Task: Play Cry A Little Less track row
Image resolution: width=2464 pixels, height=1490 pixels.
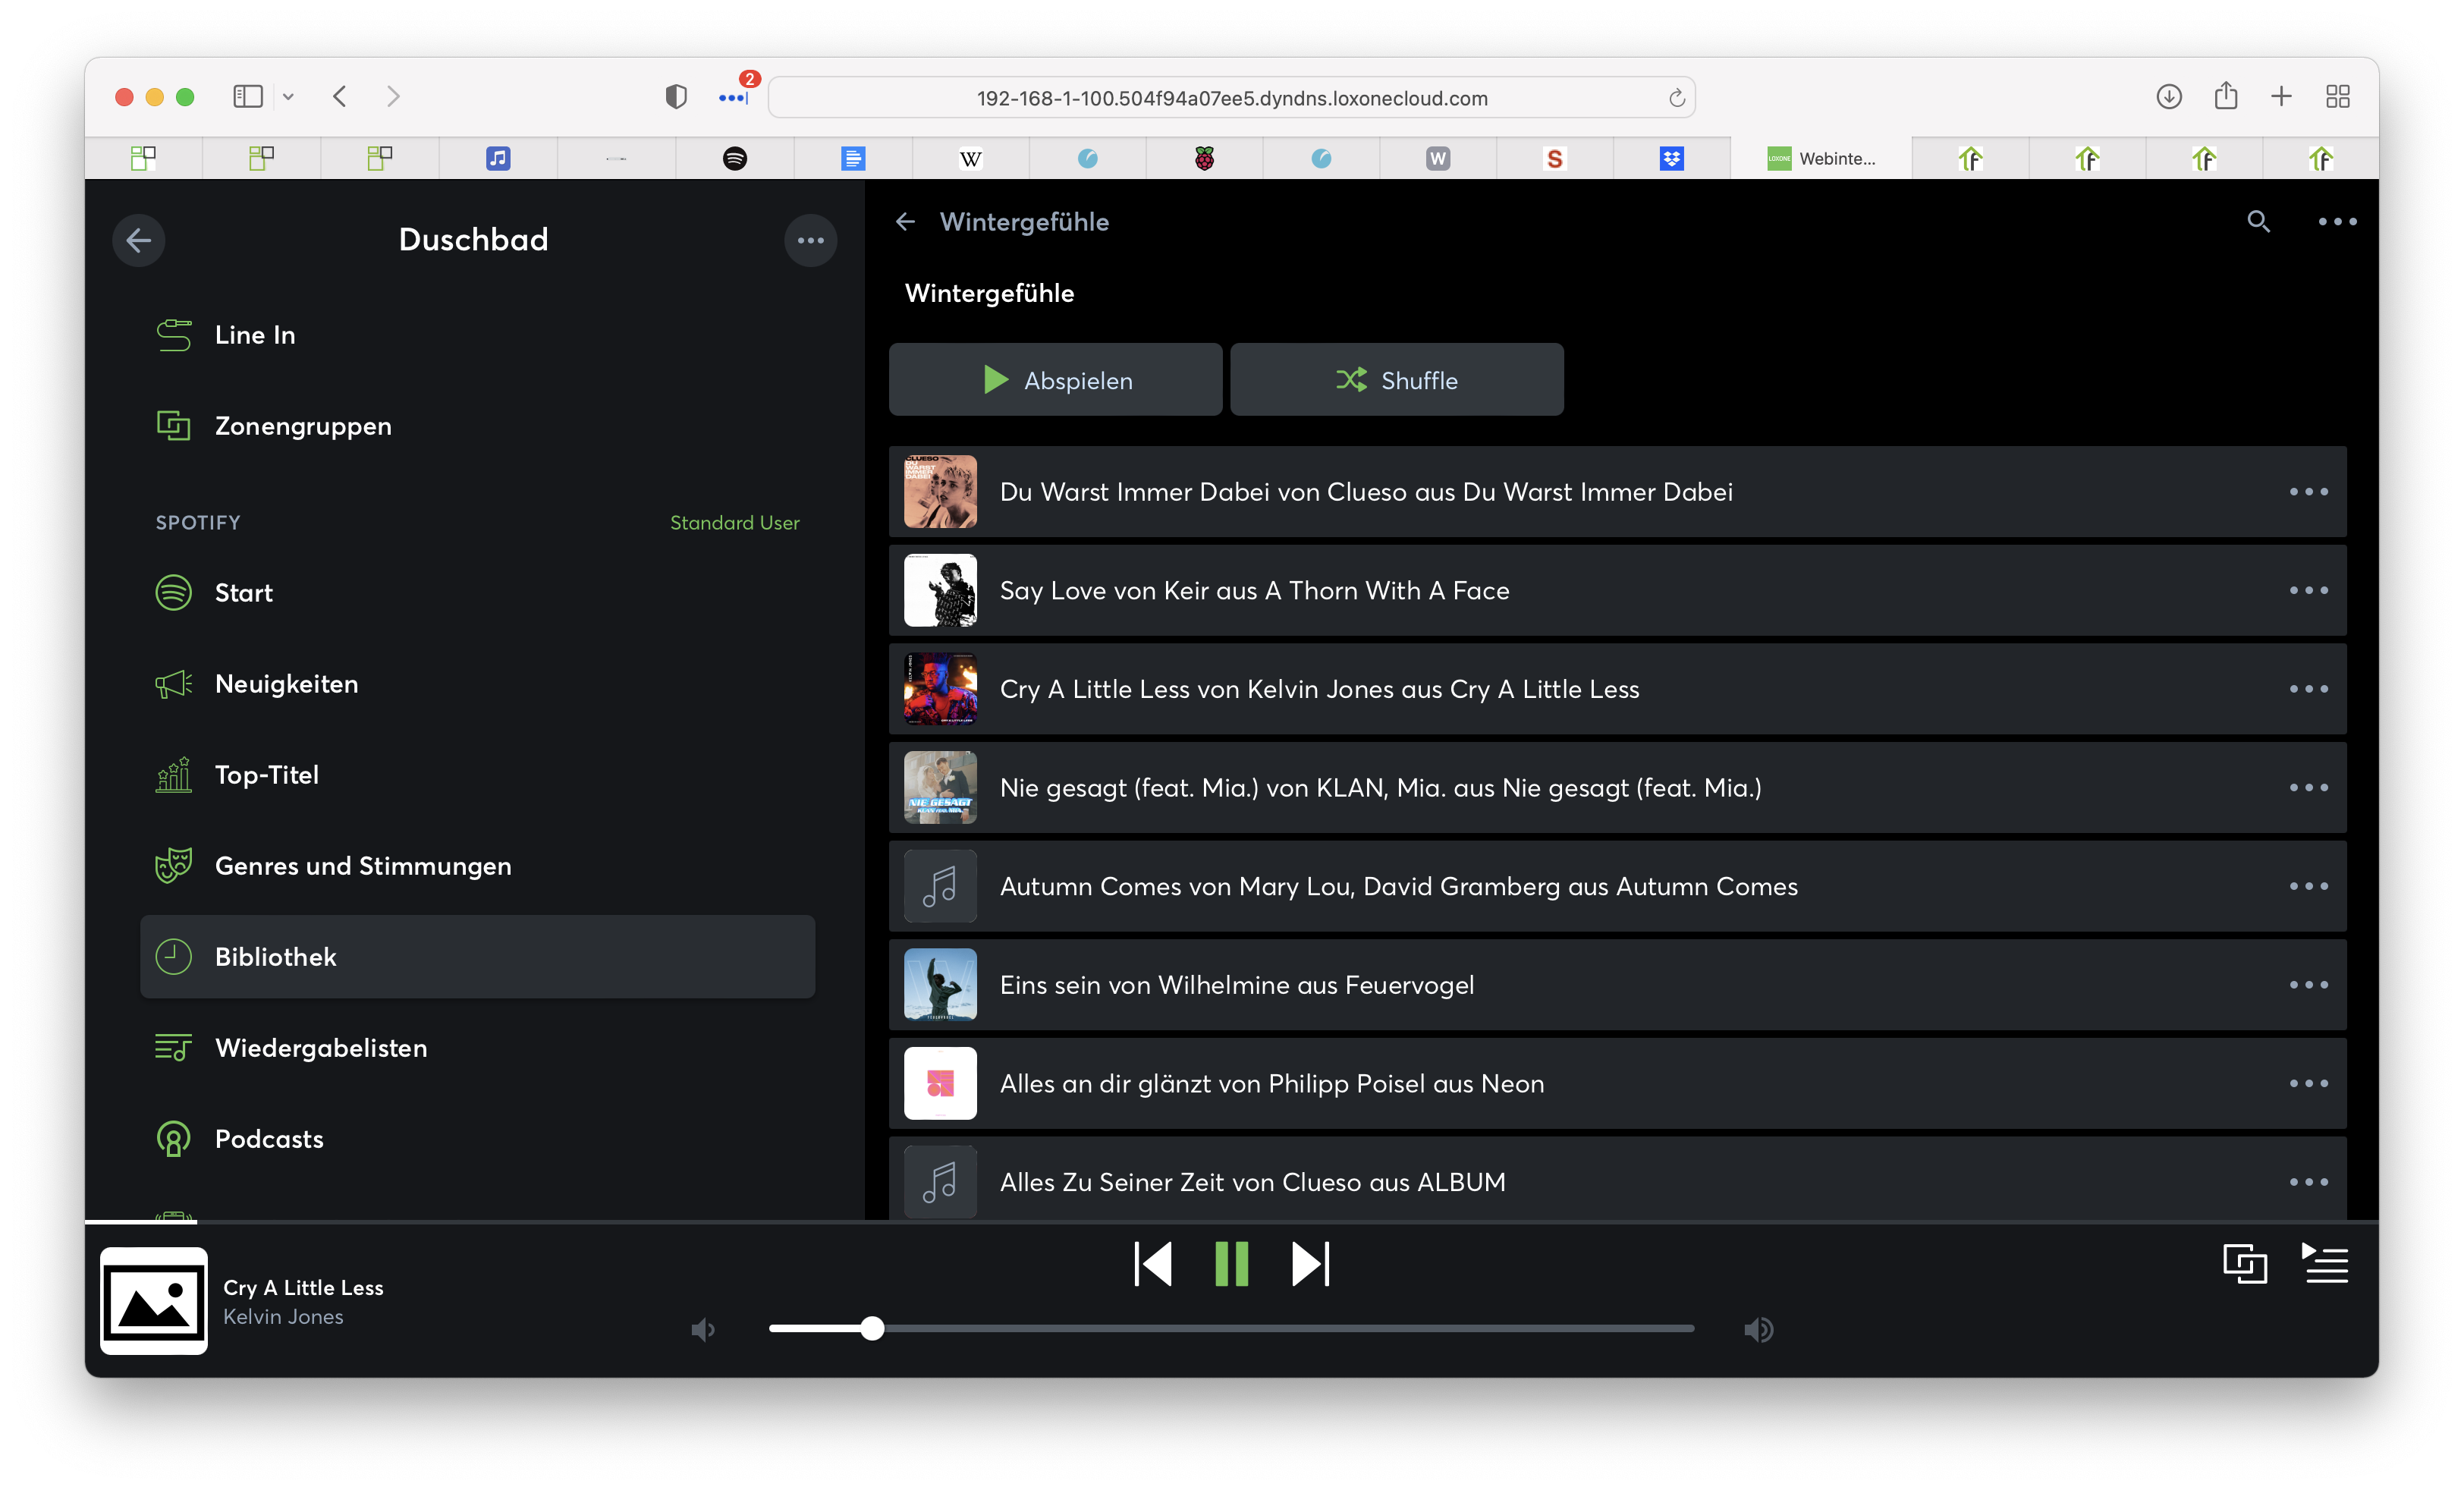Action: click(x=1617, y=689)
